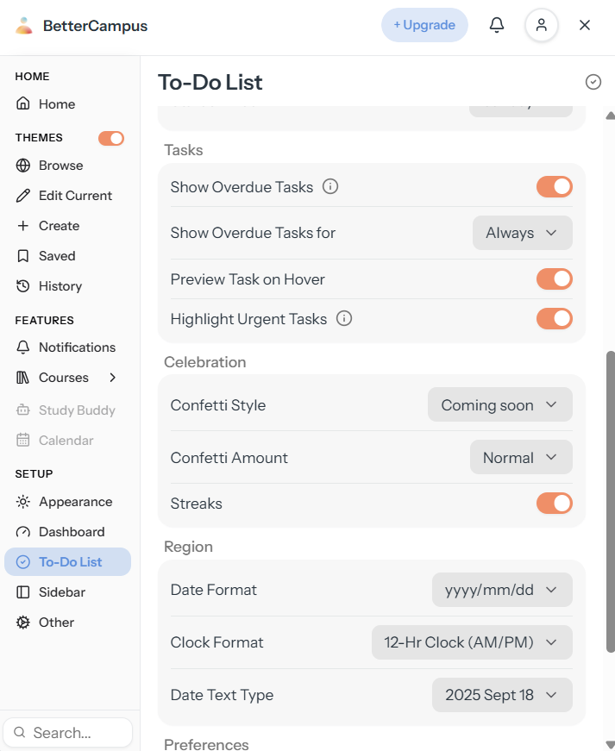Open notifications bell icon in header

point(497,25)
